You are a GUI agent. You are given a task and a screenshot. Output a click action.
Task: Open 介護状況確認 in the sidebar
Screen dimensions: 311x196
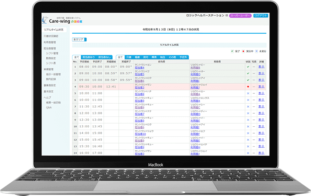pyautogui.click(x=51, y=36)
